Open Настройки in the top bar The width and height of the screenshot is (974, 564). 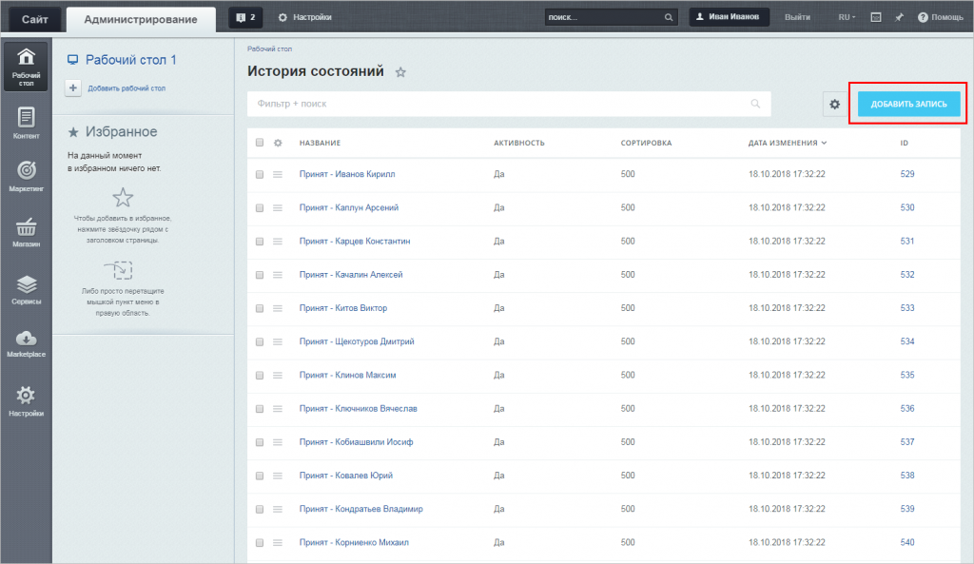click(x=304, y=17)
